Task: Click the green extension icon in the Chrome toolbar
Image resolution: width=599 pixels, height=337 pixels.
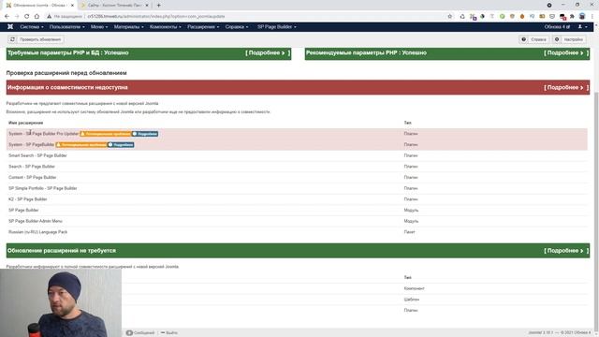Action: coord(503,17)
